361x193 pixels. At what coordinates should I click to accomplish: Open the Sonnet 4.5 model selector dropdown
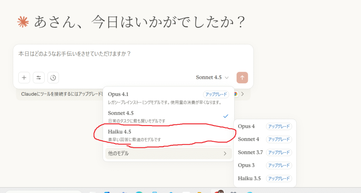point(212,77)
